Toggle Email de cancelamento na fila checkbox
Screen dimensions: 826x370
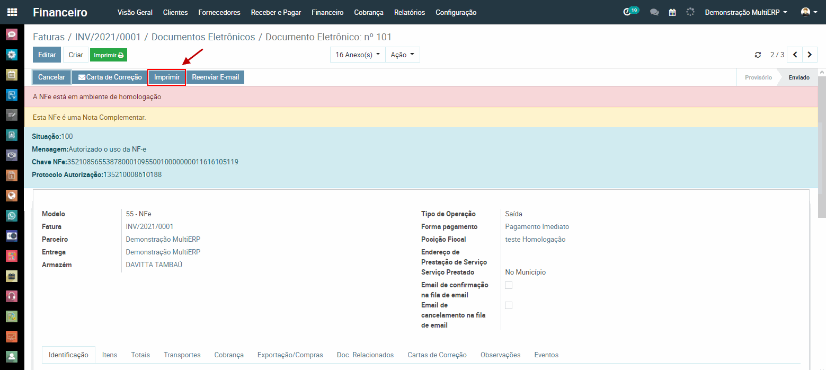pyautogui.click(x=509, y=305)
